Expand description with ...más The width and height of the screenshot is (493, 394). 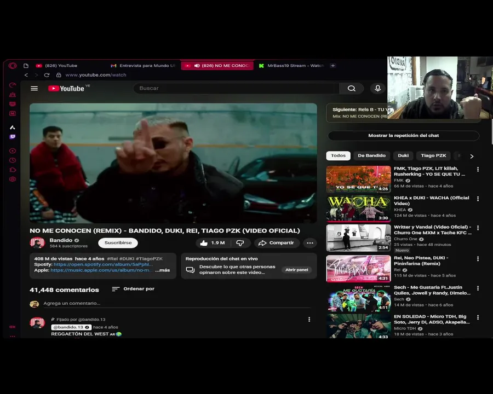tap(163, 270)
